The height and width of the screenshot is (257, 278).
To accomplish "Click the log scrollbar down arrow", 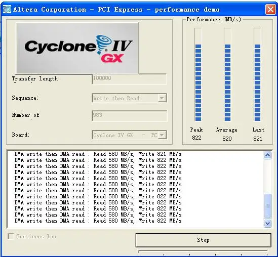I will pos(267,223).
